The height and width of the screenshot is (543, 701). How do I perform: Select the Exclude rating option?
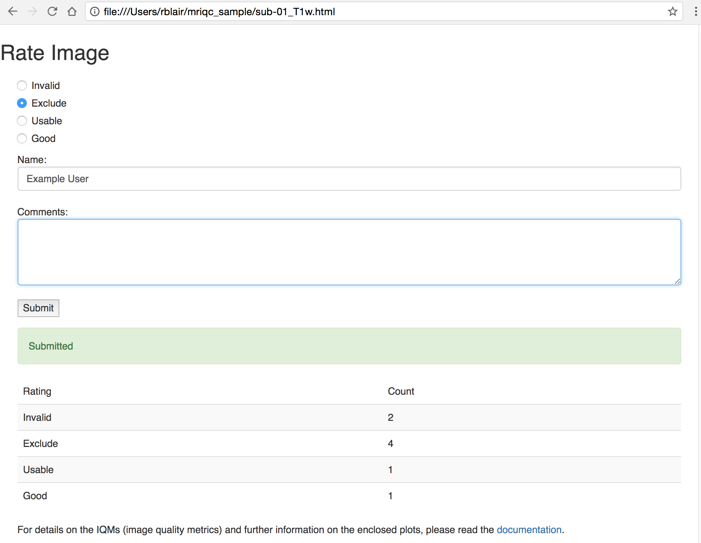tap(22, 103)
